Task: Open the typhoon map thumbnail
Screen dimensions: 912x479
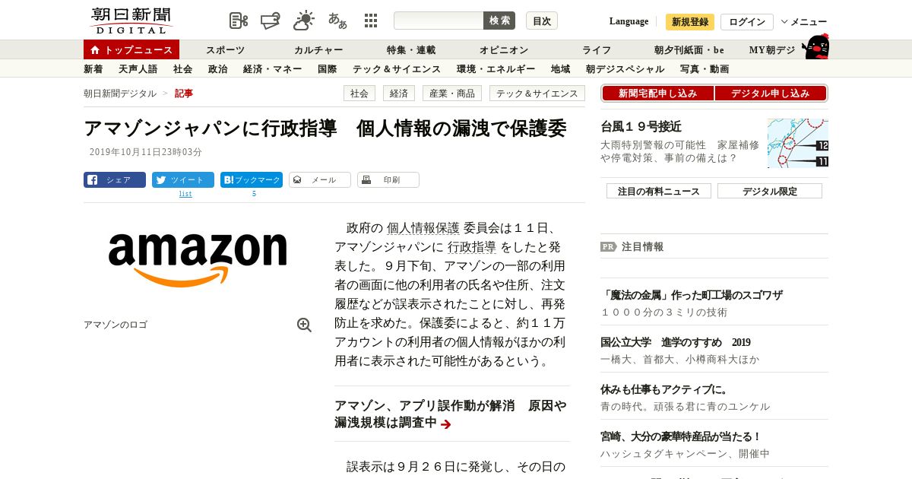Action: pos(798,143)
